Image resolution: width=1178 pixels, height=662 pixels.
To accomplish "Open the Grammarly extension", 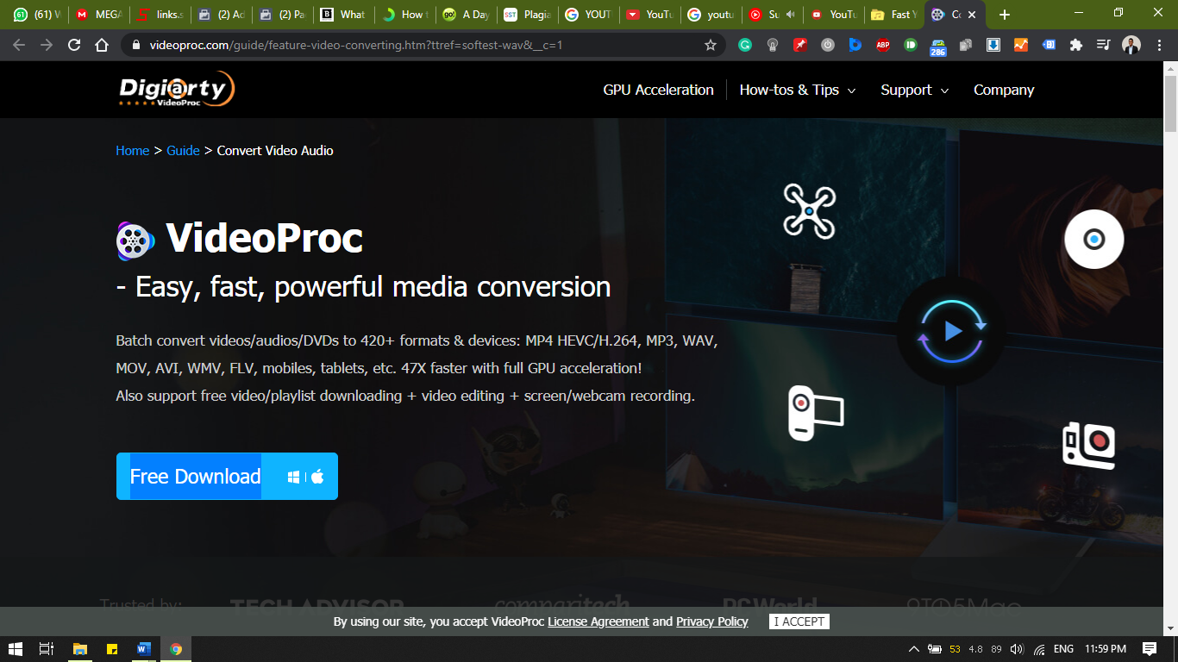I will [x=745, y=45].
